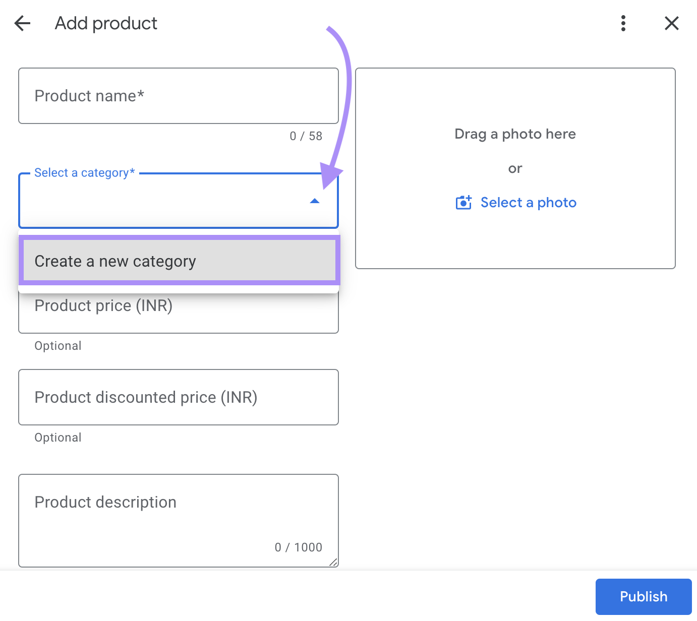The width and height of the screenshot is (697, 621).
Task: Click the Select a category combo box
Action: pyautogui.click(x=179, y=201)
